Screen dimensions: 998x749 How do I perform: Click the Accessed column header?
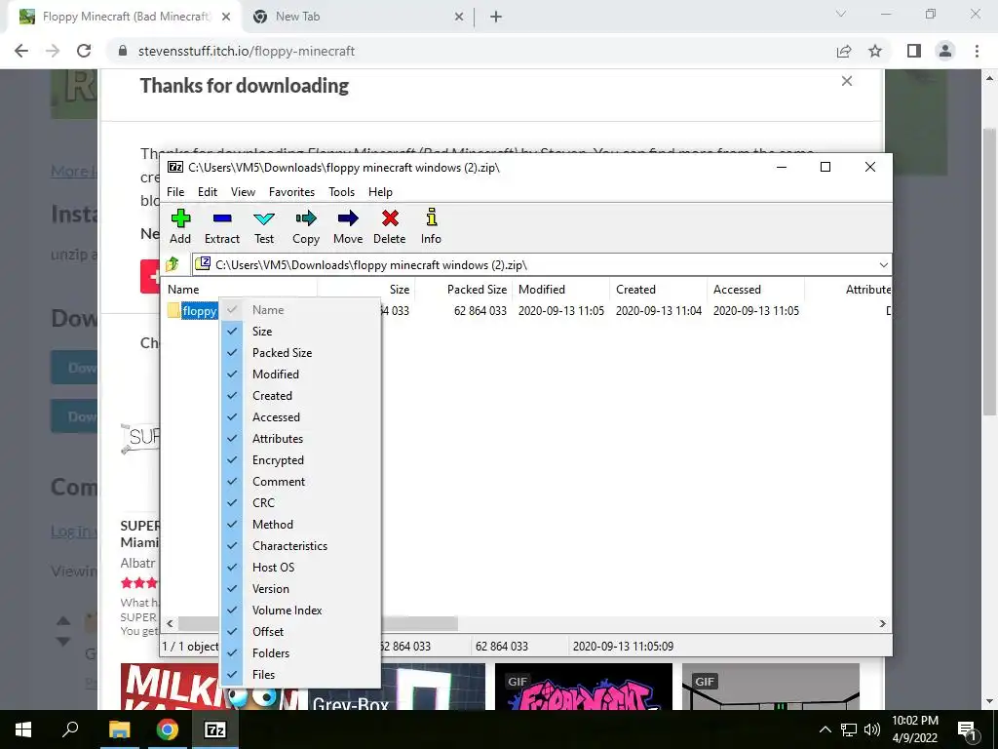click(755, 289)
